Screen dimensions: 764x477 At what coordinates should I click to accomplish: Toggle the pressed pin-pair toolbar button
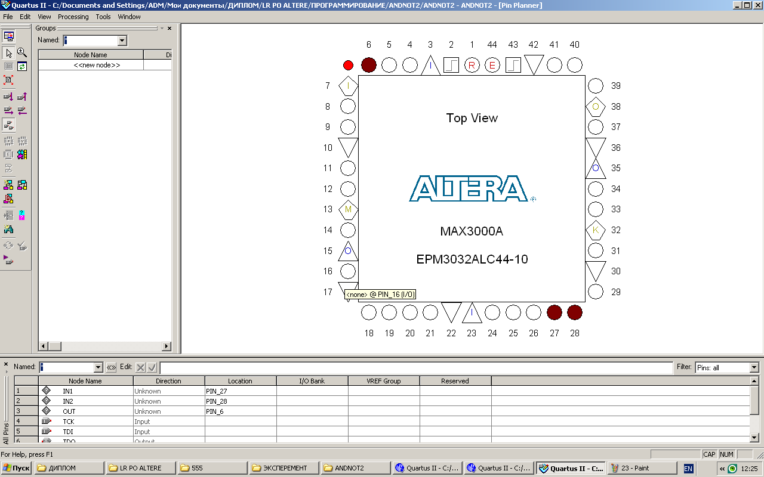point(8,124)
